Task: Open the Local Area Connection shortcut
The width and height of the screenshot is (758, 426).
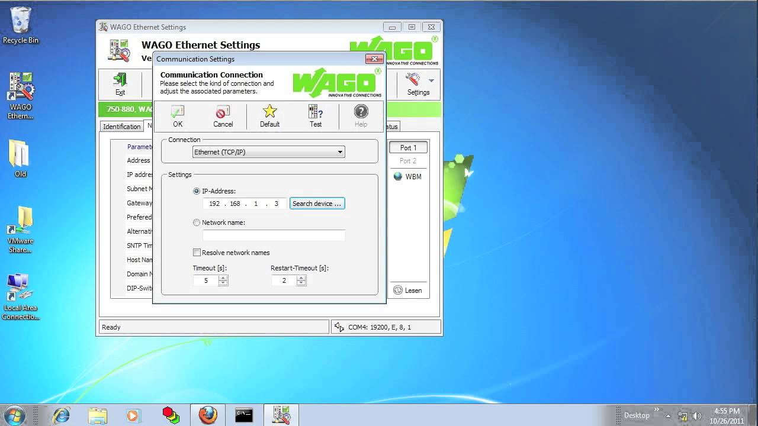Action: (20, 297)
